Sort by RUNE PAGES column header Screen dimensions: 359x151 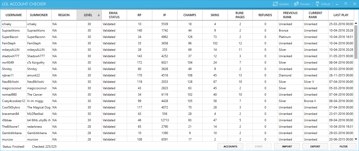pyautogui.click(x=240, y=15)
